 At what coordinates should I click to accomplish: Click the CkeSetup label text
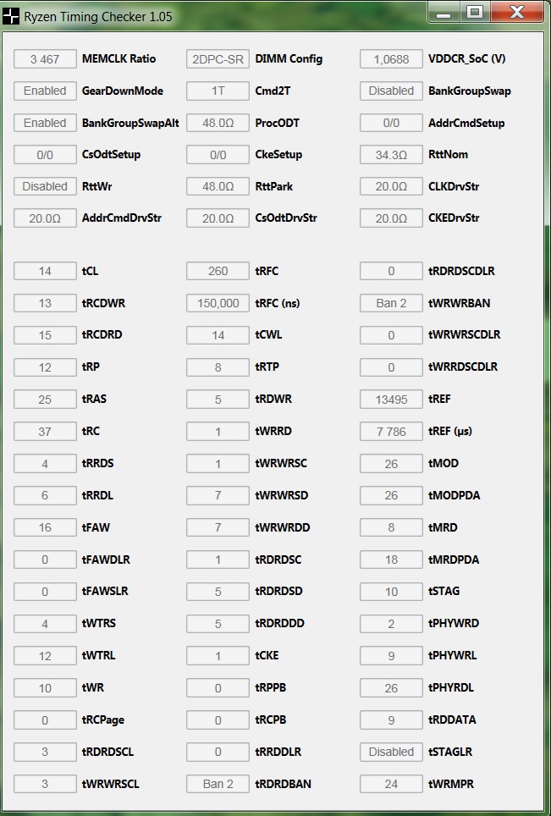coord(278,155)
